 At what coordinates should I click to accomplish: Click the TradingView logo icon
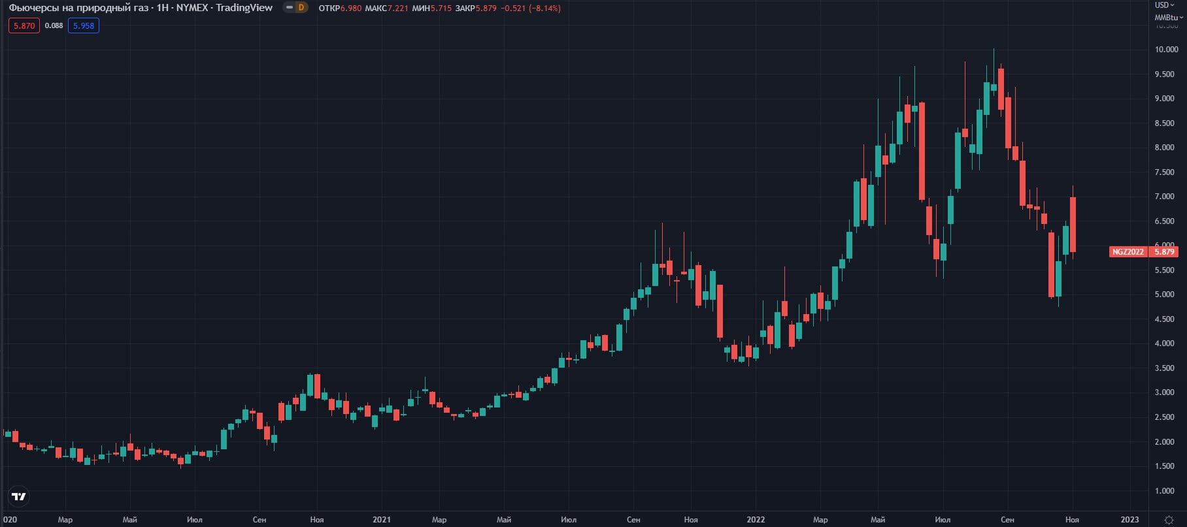19,496
